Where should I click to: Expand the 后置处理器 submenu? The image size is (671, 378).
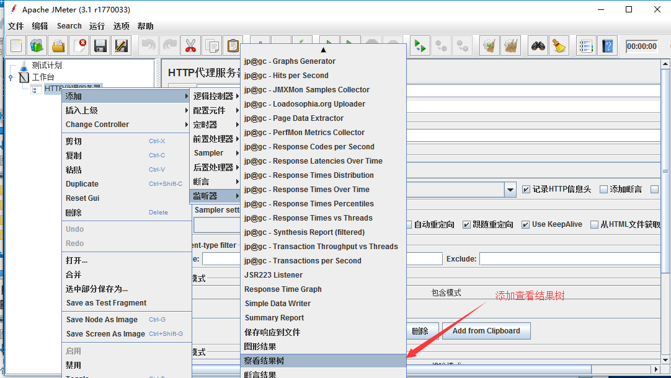pyautogui.click(x=215, y=167)
